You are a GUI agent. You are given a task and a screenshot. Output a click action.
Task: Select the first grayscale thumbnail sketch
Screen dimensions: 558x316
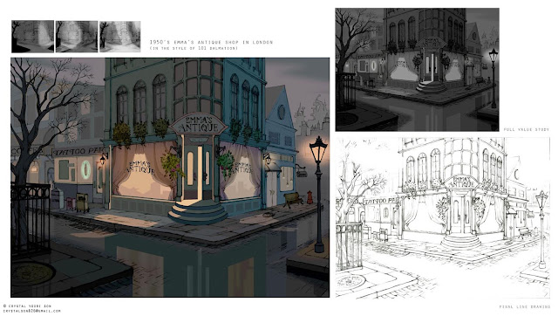pos(33,37)
